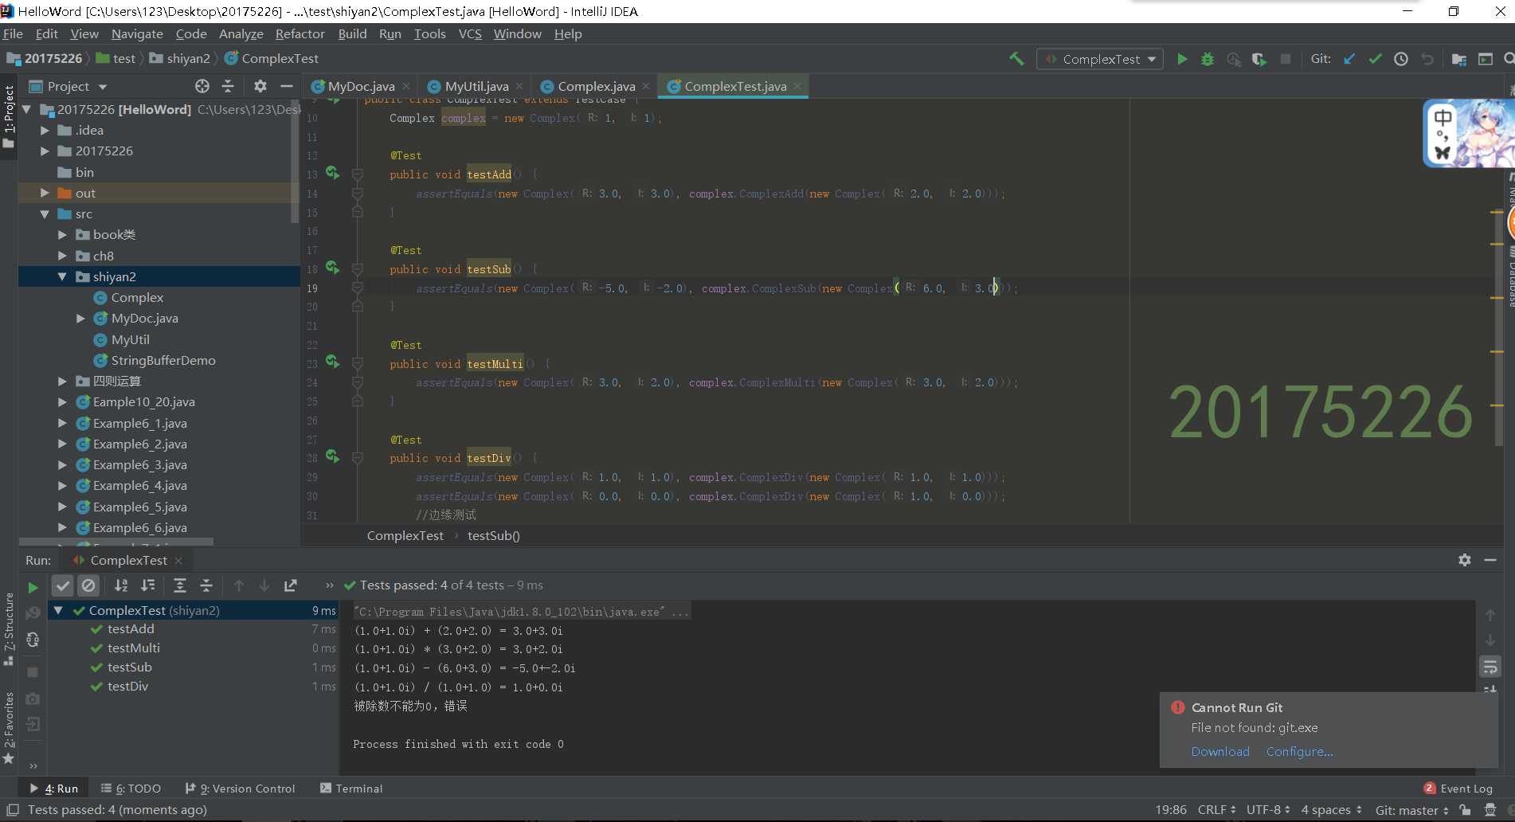The width and height of the screenshot is (1515, 822).
Task: Click Configure... link in Git notification
Action: click(1299, 752)
